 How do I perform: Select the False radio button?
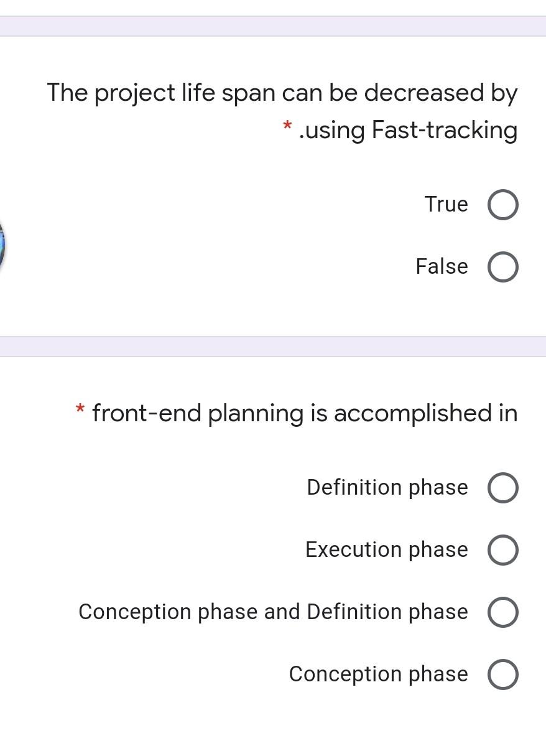(x=502, y=268)
